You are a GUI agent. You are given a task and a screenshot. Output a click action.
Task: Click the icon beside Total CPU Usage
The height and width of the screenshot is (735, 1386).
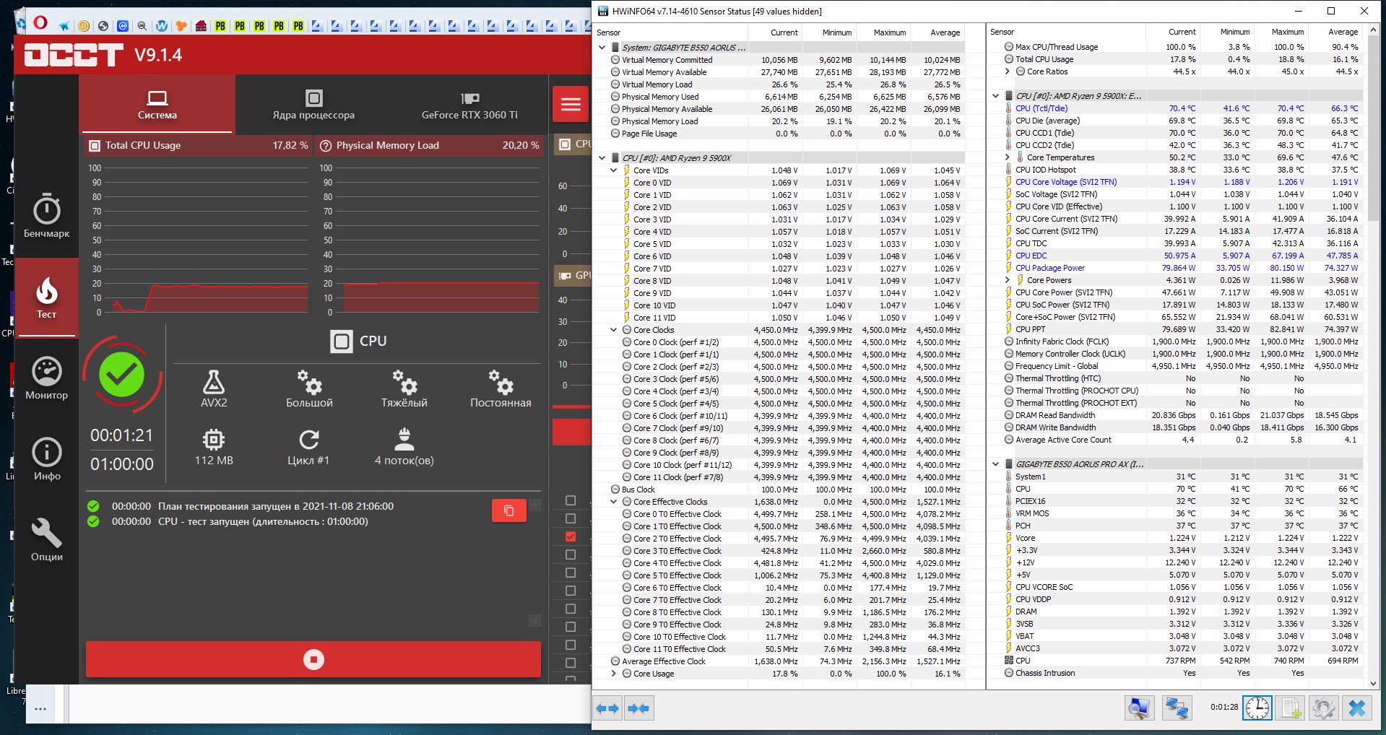click(95, 145)
